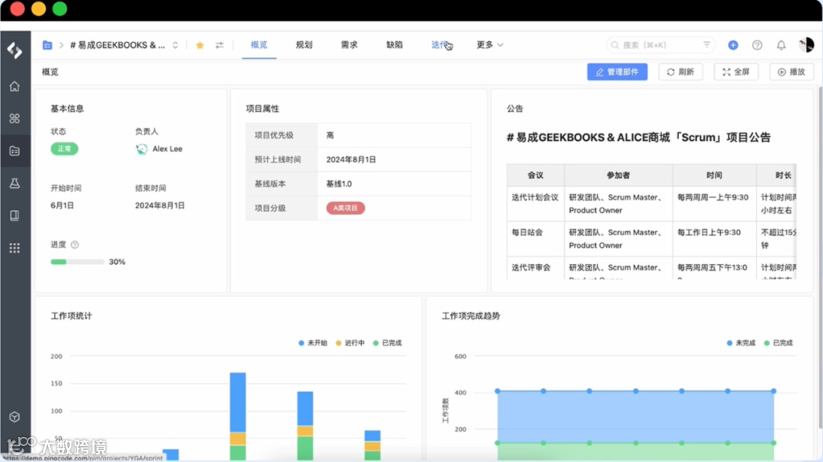Click the 刷新 refresh button
Image resolution: width=823 pixels, height=462 pixels.
tap(680, 71)
